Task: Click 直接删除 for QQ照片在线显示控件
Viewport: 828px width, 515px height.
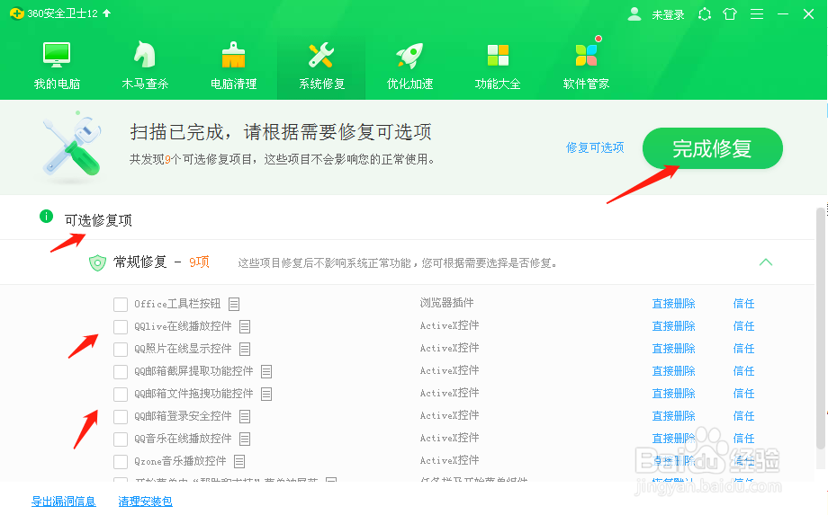Action: point(674,349)
